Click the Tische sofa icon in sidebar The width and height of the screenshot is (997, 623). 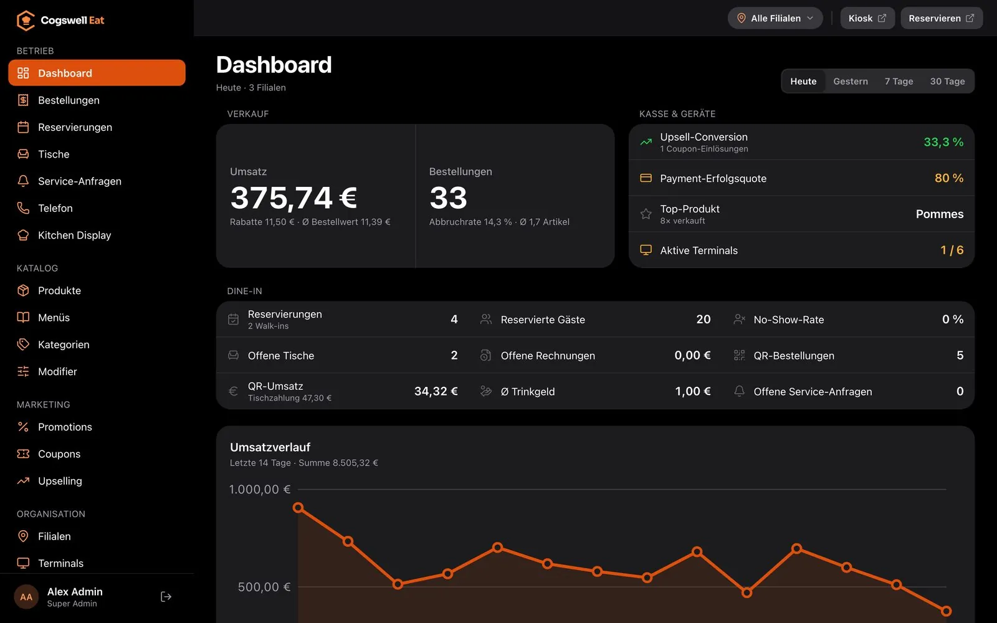point(23,154)
